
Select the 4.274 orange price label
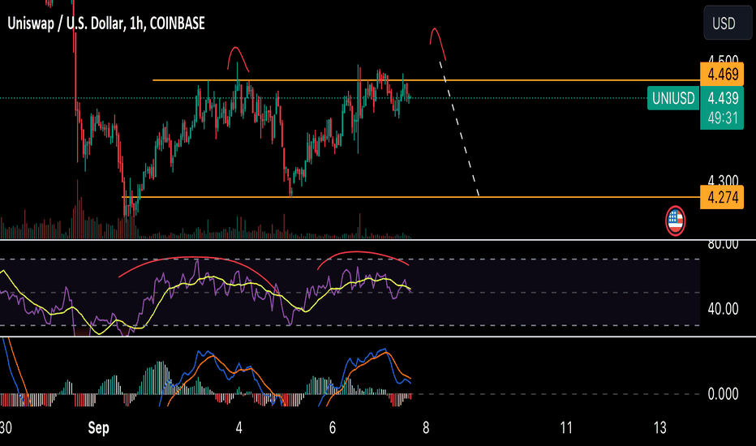(x=722, y=197)
